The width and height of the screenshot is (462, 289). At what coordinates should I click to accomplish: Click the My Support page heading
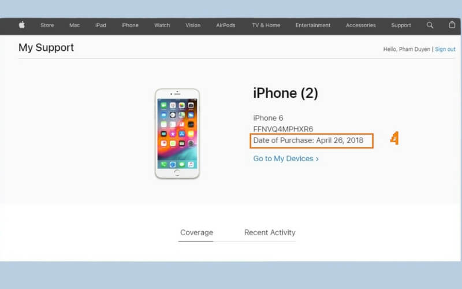46,48
